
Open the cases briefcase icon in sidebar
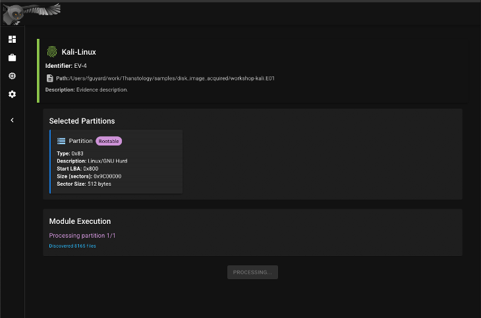click(13, 58)
